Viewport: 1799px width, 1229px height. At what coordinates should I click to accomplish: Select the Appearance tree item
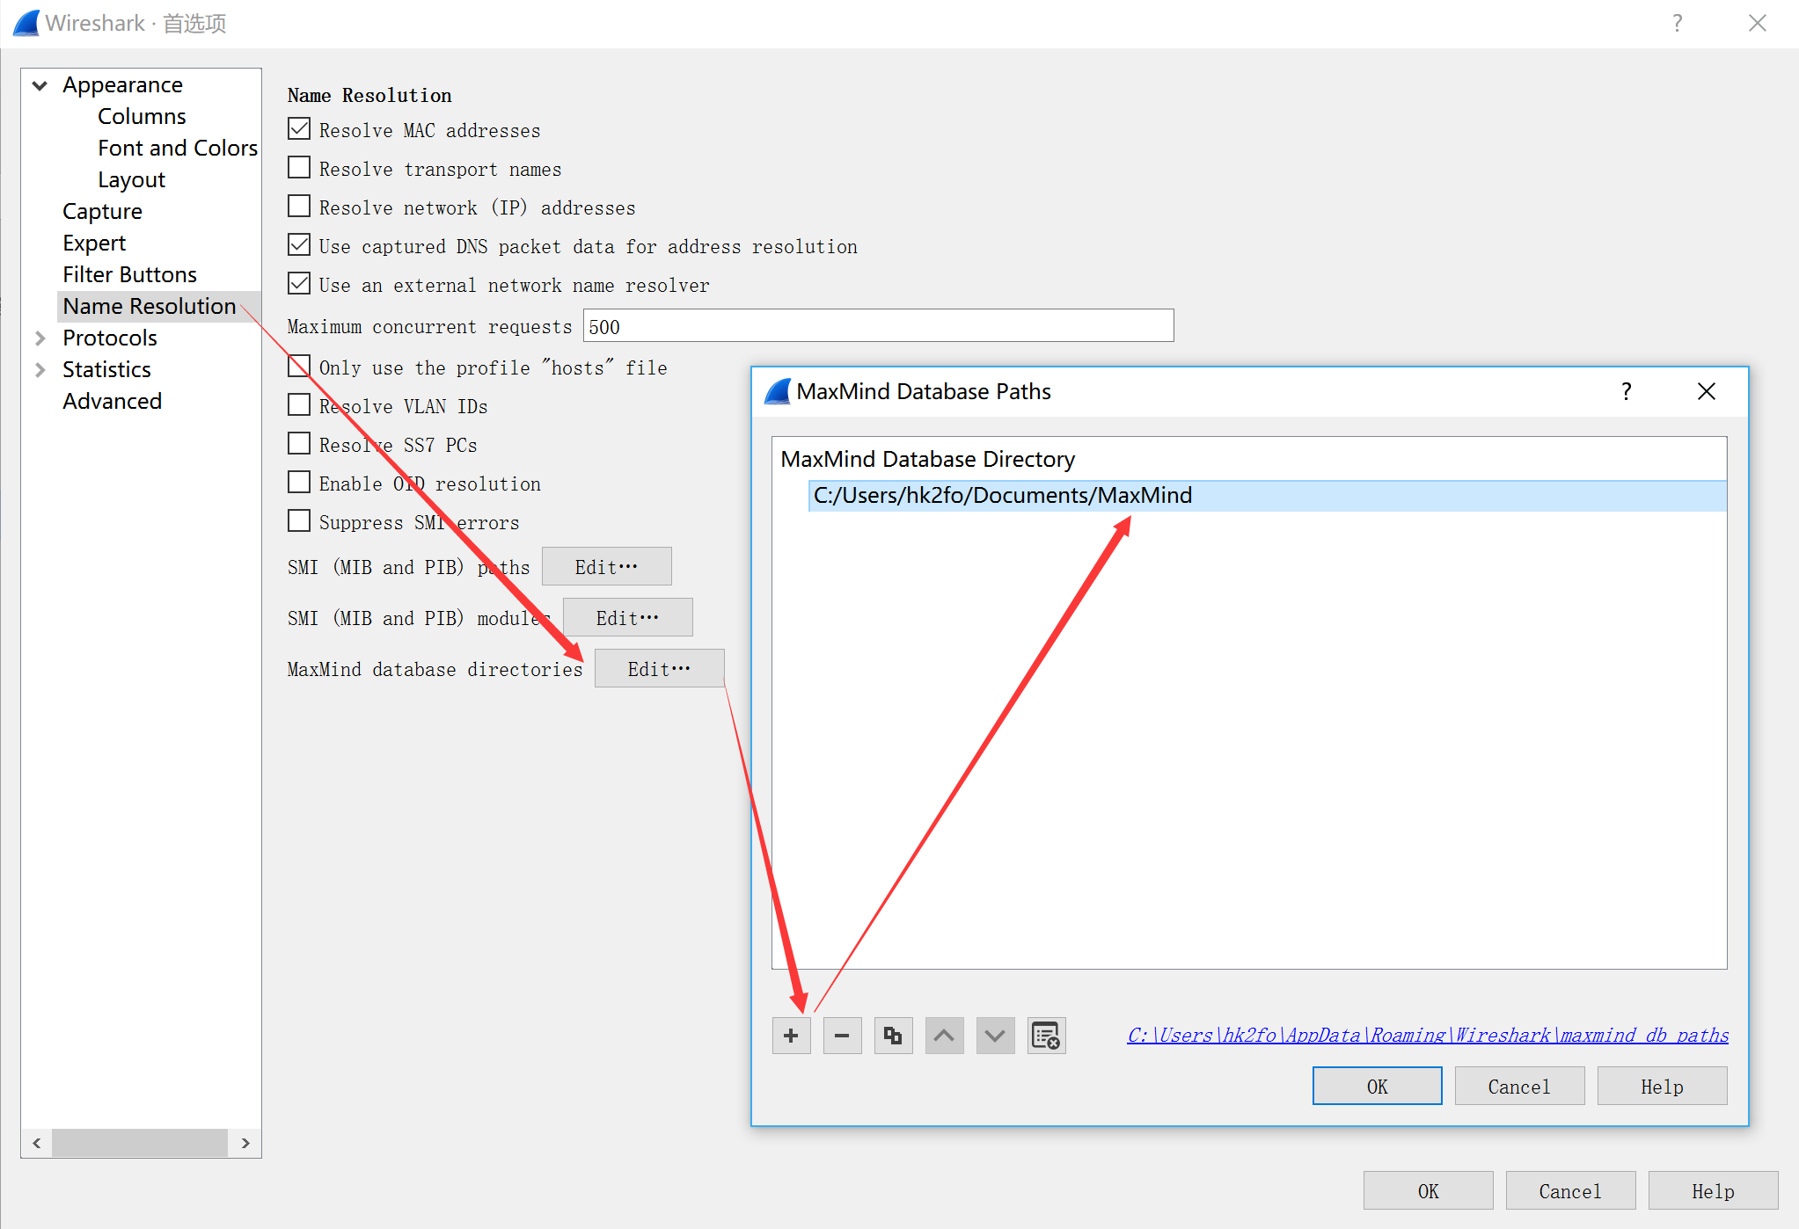(x=122, y=84)
